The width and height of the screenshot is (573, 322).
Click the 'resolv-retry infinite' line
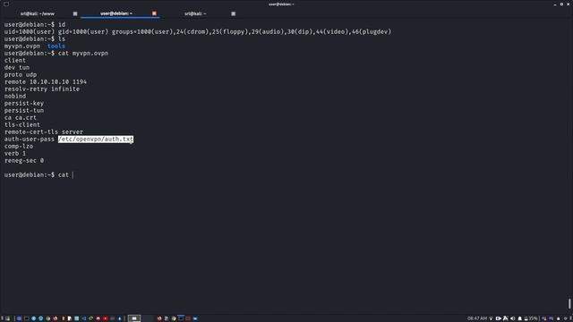(42, 89)
